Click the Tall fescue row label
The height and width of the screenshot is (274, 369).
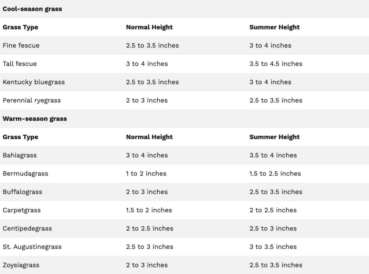[x=20, y=64]
